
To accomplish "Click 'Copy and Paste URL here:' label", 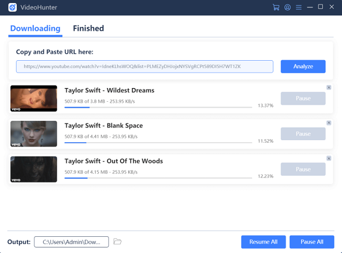I will click(55, 52).
